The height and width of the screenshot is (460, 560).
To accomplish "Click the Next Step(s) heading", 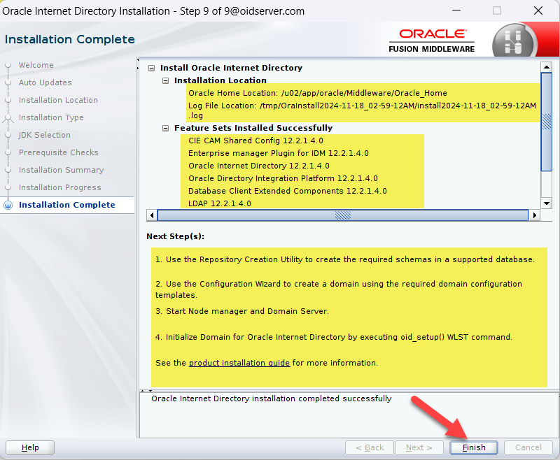I will 176,236.
